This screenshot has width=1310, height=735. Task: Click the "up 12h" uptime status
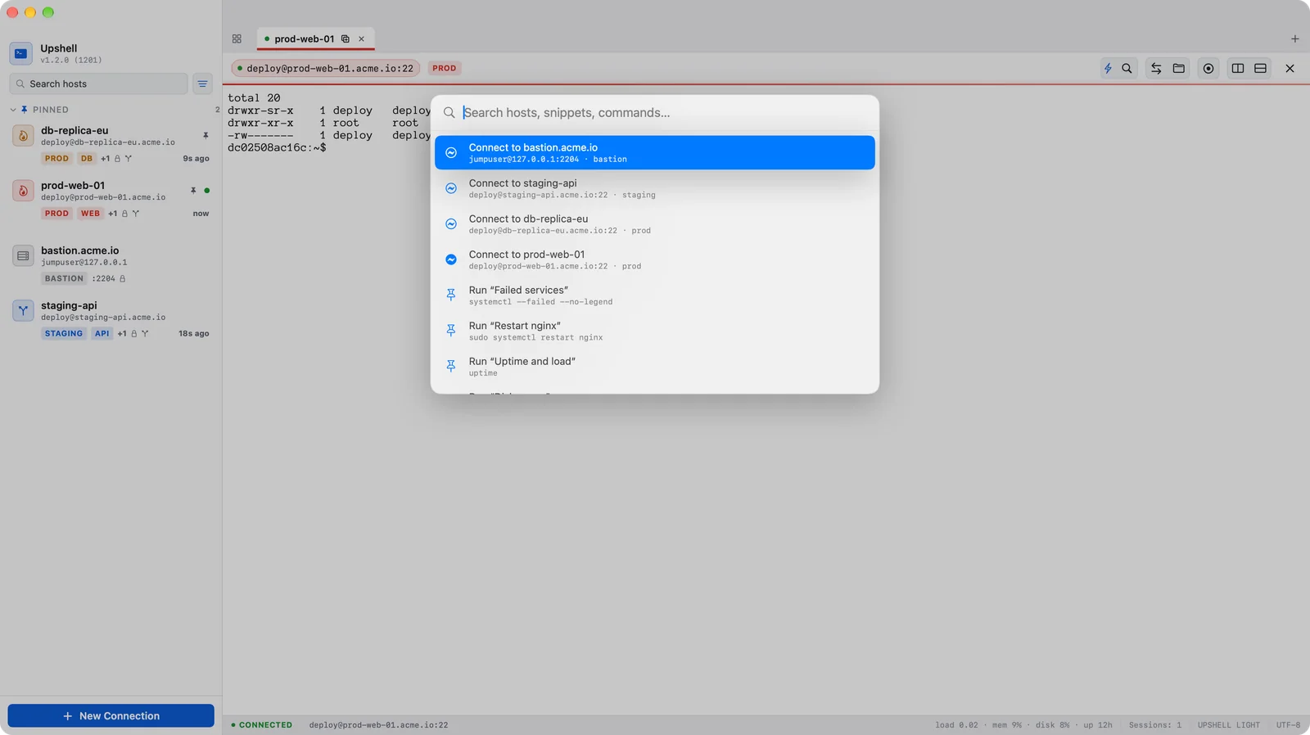click(1098, 725)
